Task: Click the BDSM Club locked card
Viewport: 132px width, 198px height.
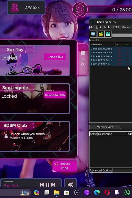Action: [35, 136]
